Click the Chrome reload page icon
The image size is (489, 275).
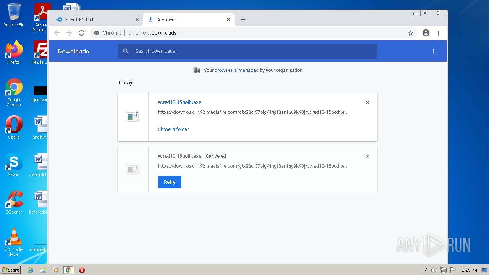coord(81,33)
